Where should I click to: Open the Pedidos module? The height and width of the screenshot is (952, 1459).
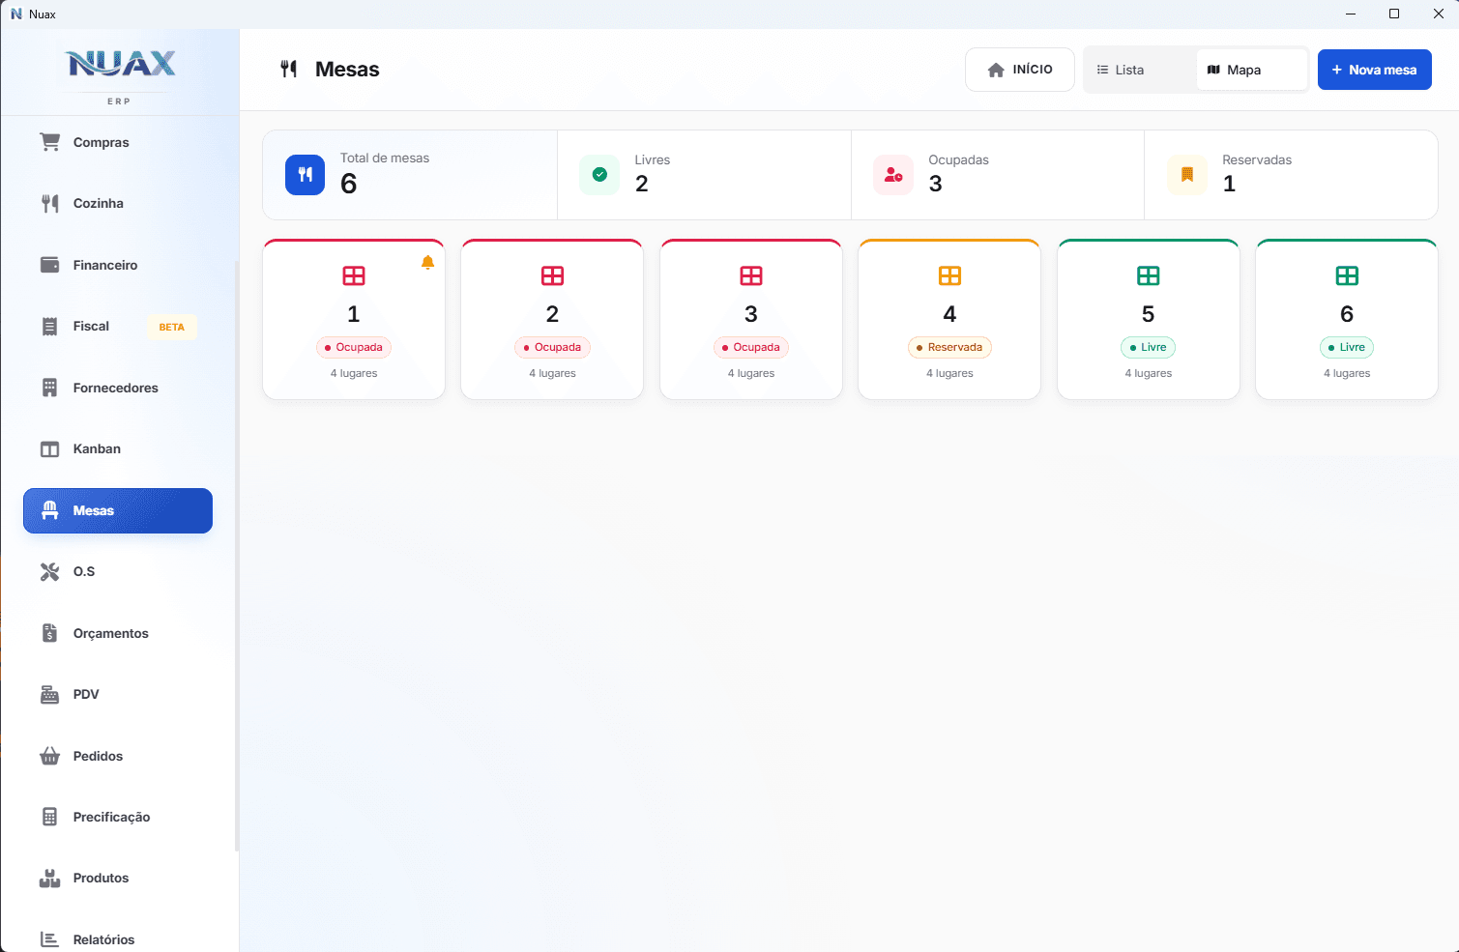coord(118,756)
